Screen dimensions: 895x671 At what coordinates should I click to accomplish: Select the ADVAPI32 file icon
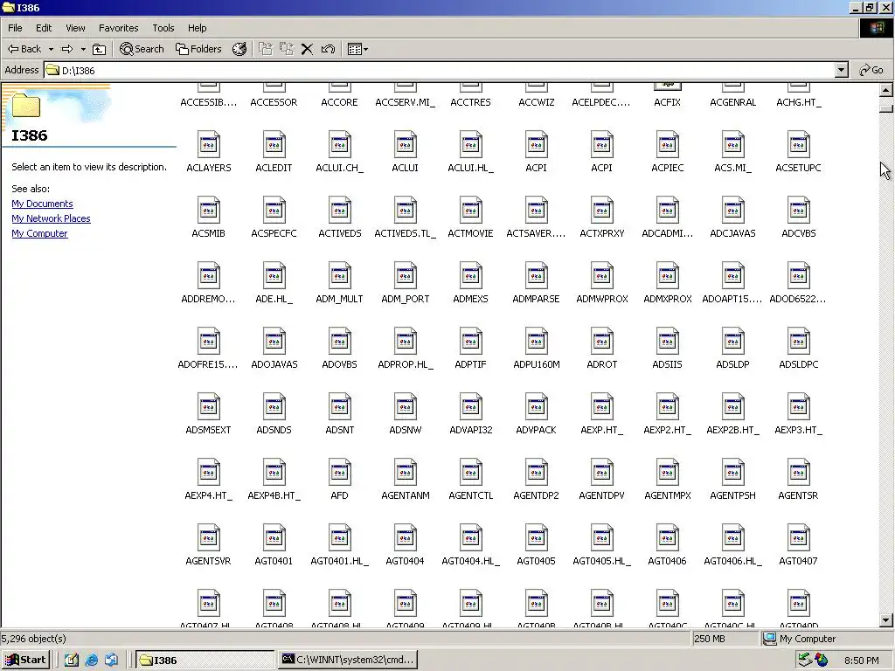coord(470,407)
